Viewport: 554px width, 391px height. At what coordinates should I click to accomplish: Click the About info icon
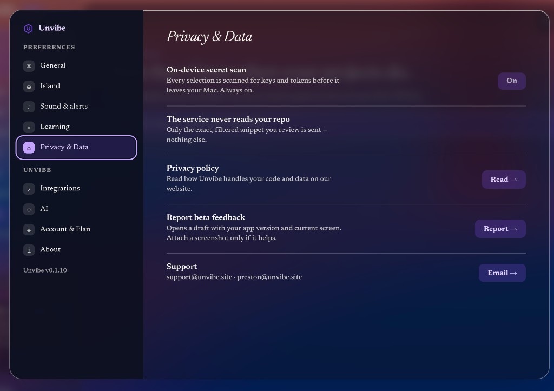(29, 250)
